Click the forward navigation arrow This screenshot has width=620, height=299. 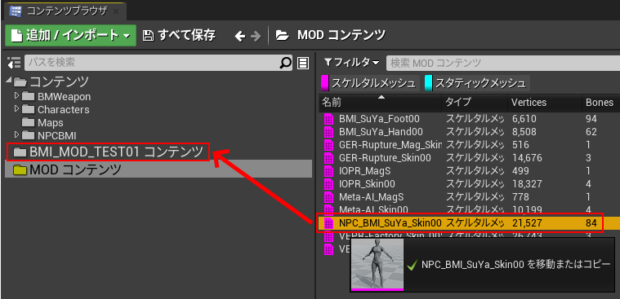pyautogui.click(x=256, y=37)
